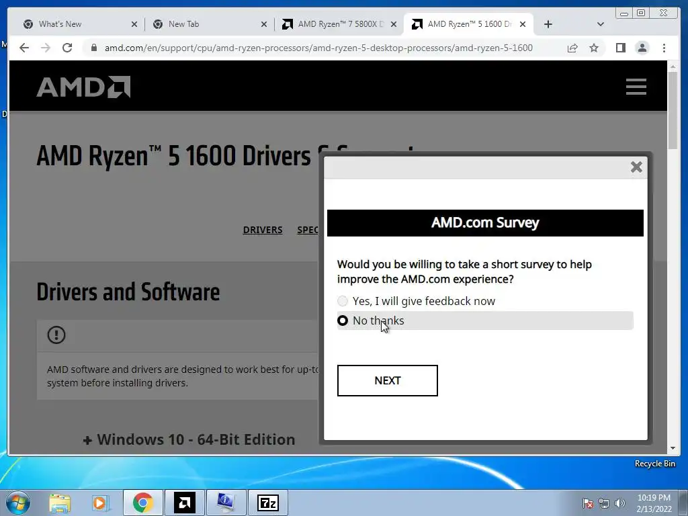Image resolution: width=688 pixels, height=516 pixels.
Task: Click the AMD logo in header
Action: (83, 87)
